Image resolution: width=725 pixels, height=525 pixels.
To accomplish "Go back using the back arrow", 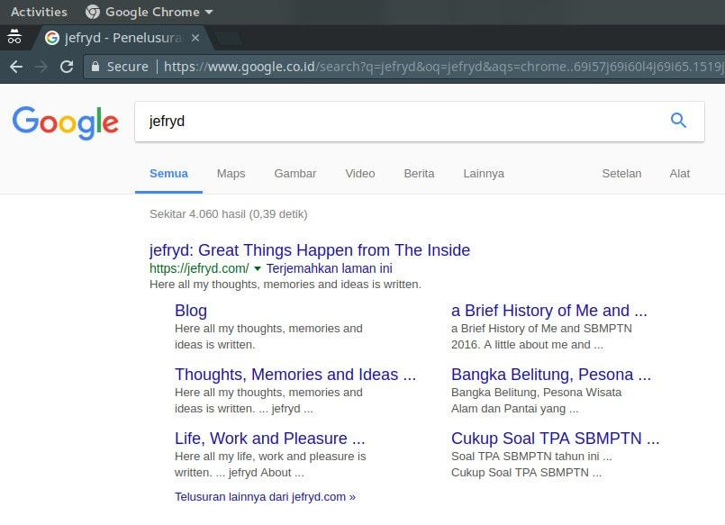I will point(16,67).
